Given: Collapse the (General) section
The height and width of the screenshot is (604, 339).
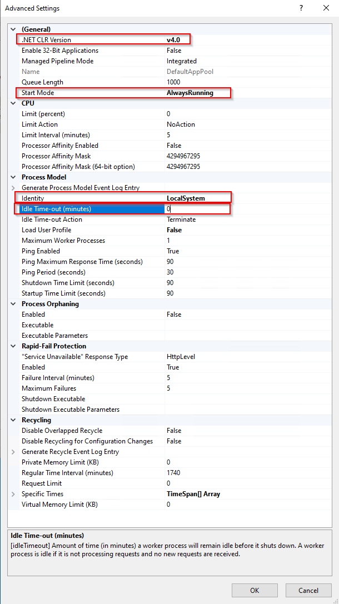Looking at the screenshot, I should click(x=13, y=29).
